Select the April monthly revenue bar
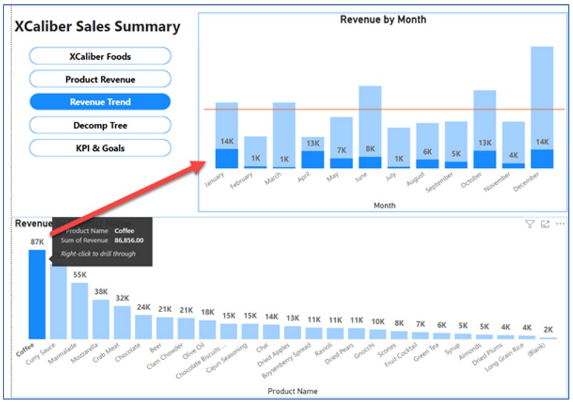Screen dimensions: 573x402 [x=312, y=152]
